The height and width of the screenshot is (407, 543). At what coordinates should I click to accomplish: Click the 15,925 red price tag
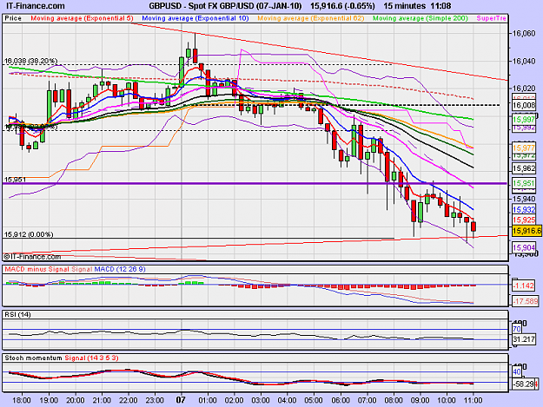tap(524, 220)
